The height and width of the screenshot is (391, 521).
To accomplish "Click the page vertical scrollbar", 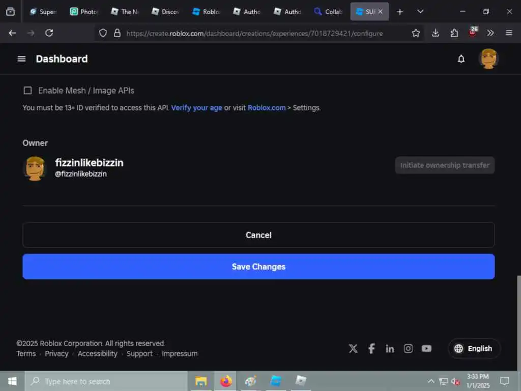I will pyautogui.click(x=518, y=322).
